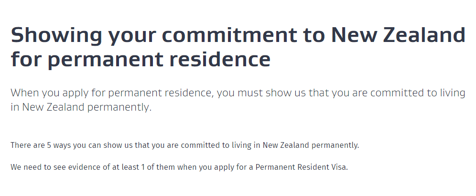Click 'committed to living' in the intro paragraph
Screen dimensions: 476x196
coord(418,93)
